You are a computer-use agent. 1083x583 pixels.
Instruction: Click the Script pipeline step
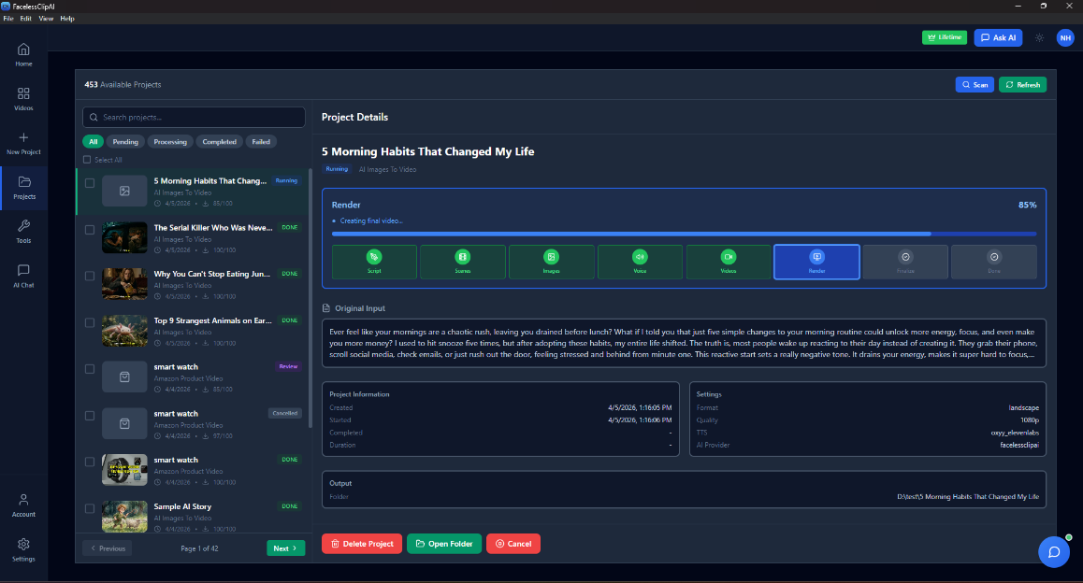(x=374, y=262)
